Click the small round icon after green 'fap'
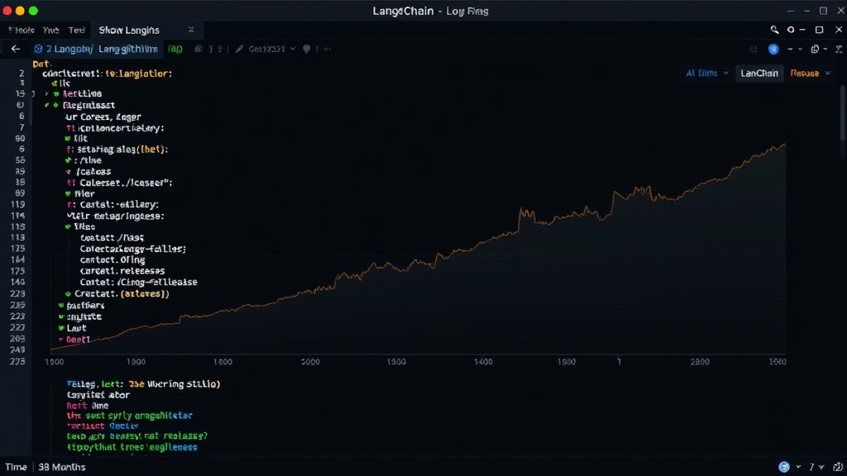The width and height of the screenshot is (847, 476). (199, 49)
